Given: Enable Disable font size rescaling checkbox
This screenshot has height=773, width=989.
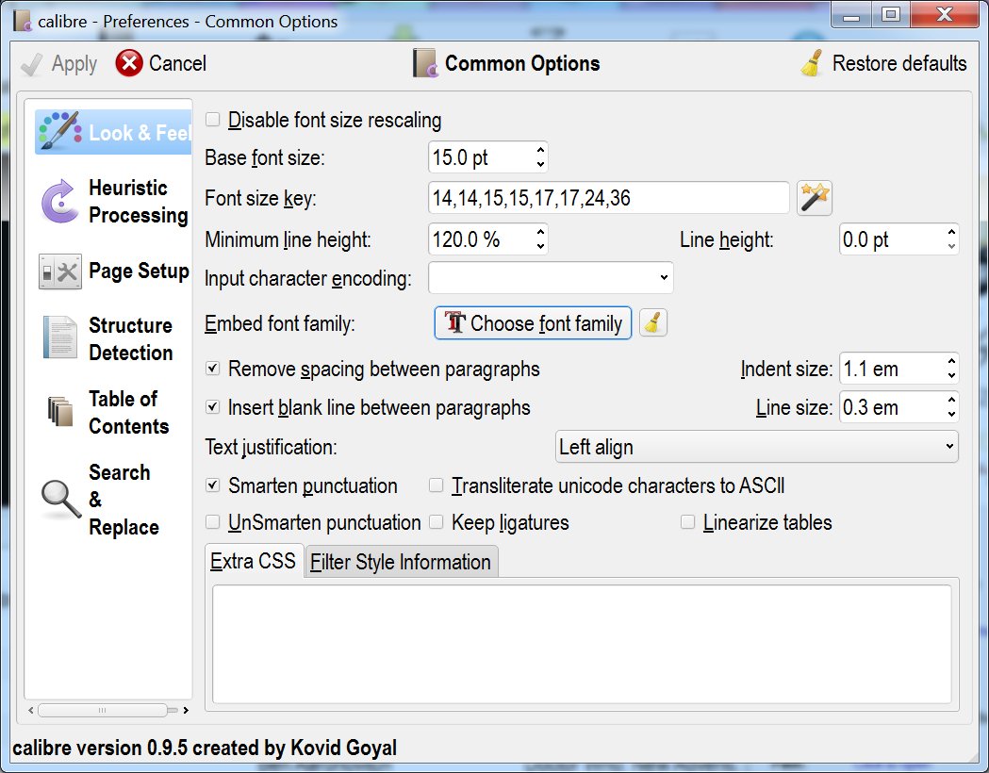Looking at the screenshot, I should click(x=212, y=119).
